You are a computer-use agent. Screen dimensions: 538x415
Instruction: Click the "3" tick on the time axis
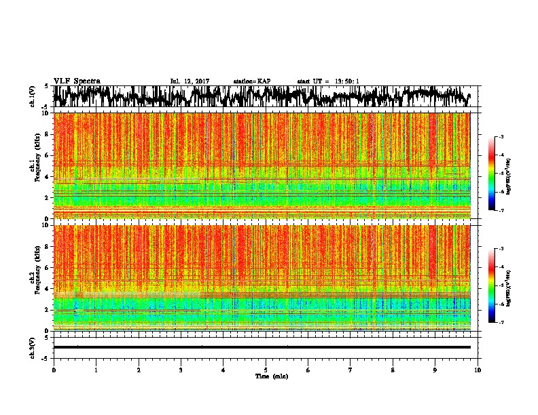coord(181,370)
